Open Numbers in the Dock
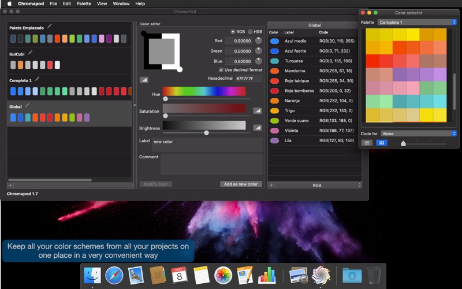 (x=267, y=276)
